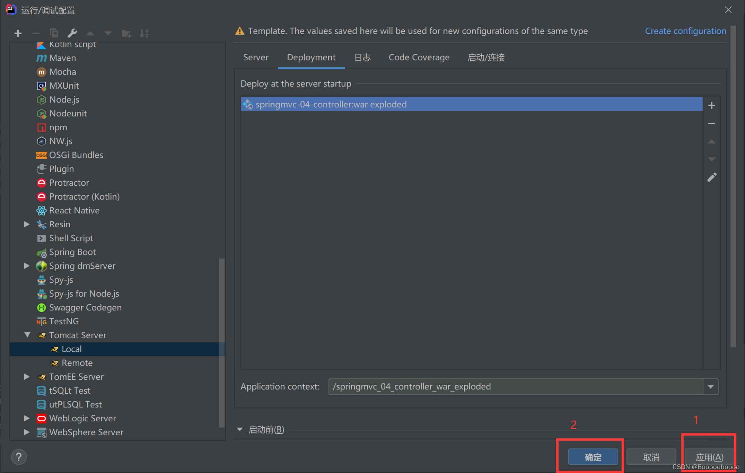Image resolution: width=745 pixels, height=473 pixels.
Task: Move artifact up arrow in deployment list
Action: click(x=712, y=141)
